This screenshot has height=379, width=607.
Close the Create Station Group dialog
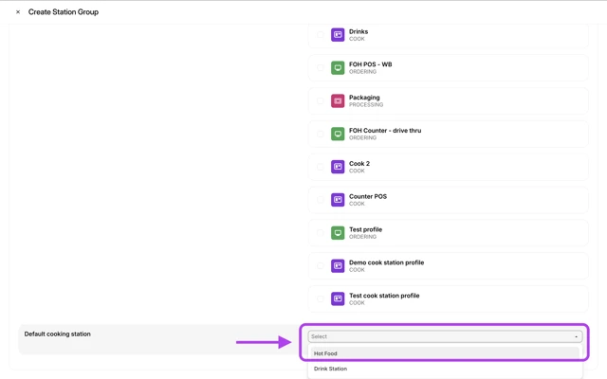18,12
